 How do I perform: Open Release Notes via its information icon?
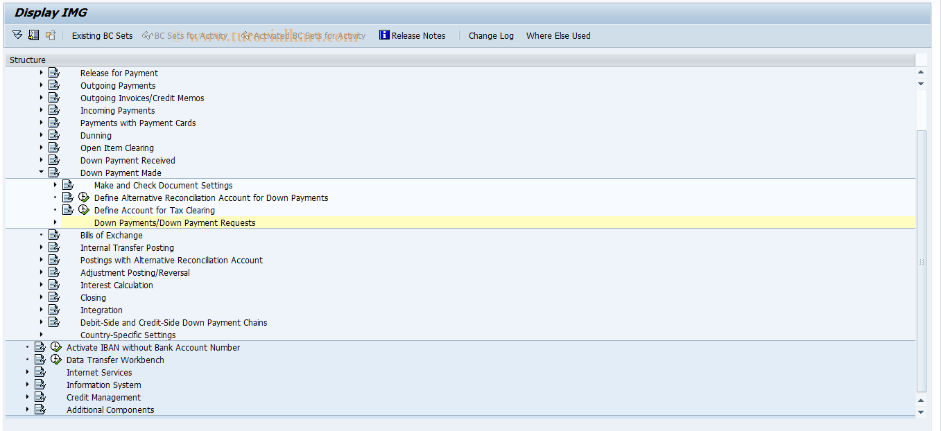pyautogui.click(x=383, y=35)
